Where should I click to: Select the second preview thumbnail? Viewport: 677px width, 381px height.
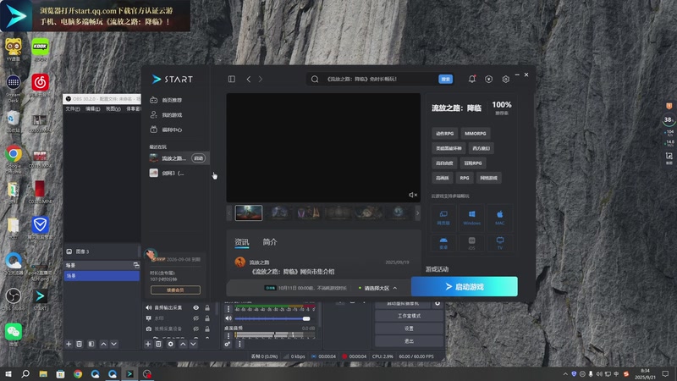tap(279, 213)
